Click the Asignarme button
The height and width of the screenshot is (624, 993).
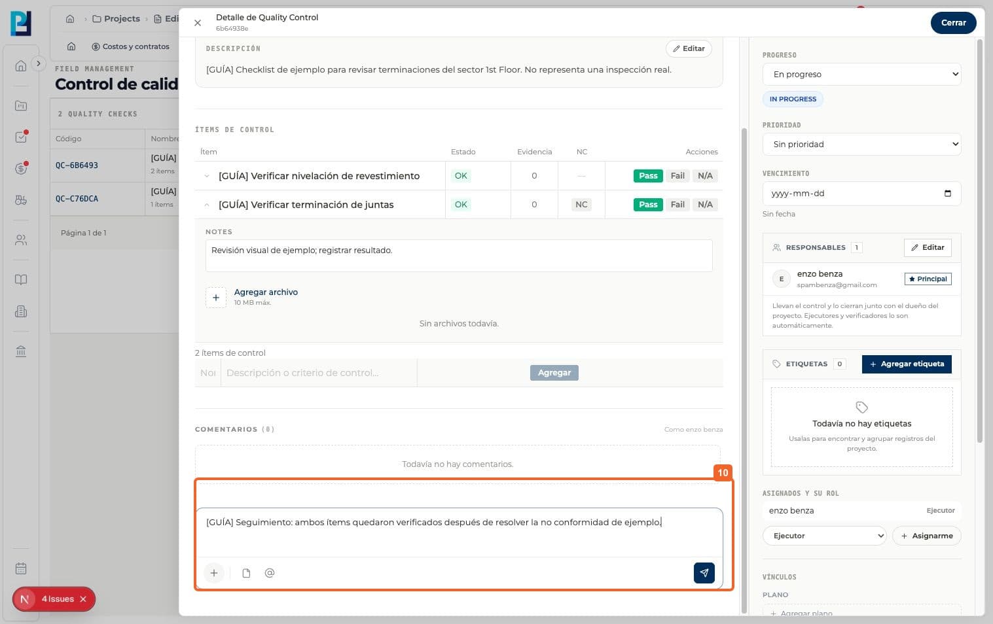point(927,536)
